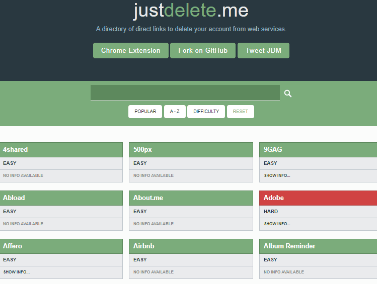The width and height of the screenshot is (377, 284).
Task: Click the EASY label under Affero
Action: coord(10,260)
